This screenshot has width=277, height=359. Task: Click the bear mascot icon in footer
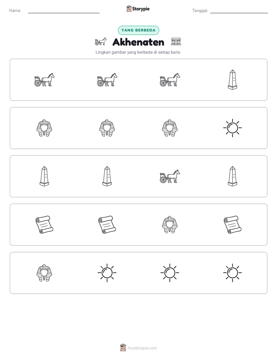[123, 348]
